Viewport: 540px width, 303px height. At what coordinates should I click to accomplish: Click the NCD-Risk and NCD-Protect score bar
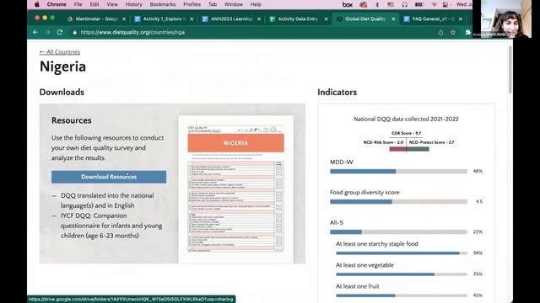[409, 149]
